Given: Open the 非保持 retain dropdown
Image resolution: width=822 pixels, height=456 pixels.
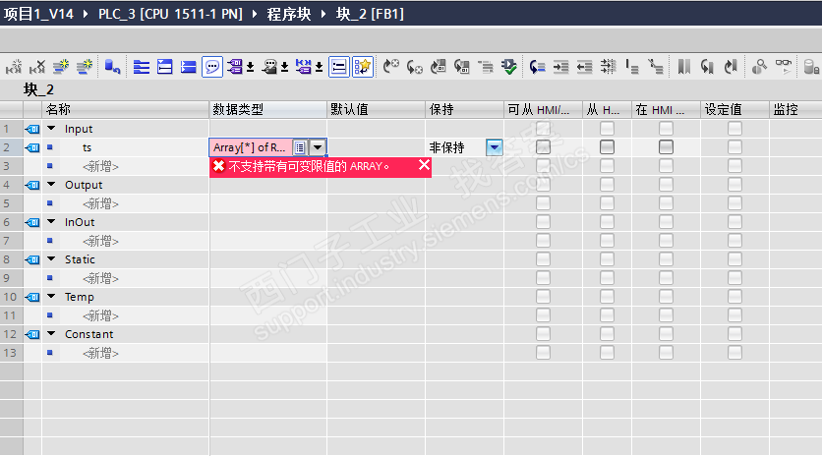Looking at the screenshot, I should pos(494,147).
